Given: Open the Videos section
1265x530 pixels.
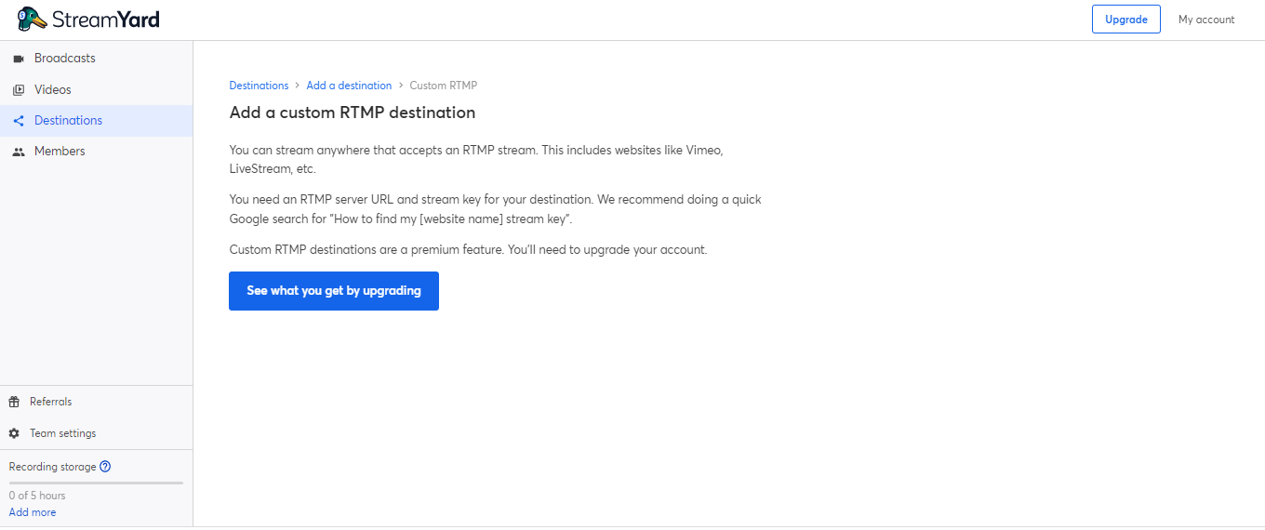Looking at the screenshot, I should [97, 89].
